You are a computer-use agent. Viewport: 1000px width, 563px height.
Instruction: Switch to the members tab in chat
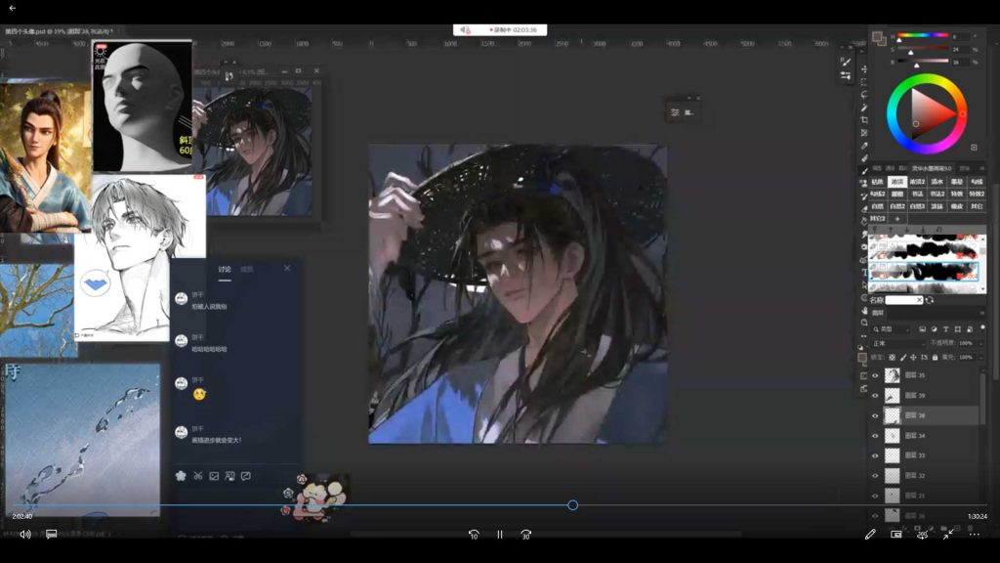[x=247, y=270]
